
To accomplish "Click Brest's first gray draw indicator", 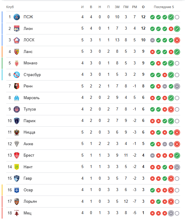I will click(152, 155).
